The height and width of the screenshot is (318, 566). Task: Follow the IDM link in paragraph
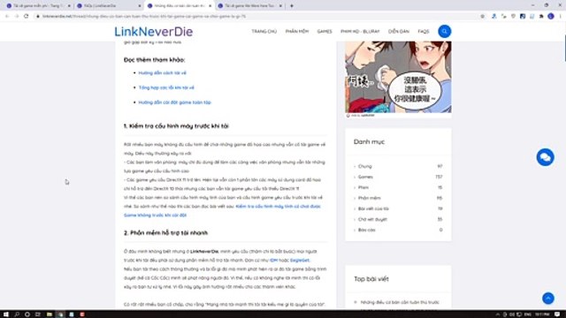pos(273,261)
